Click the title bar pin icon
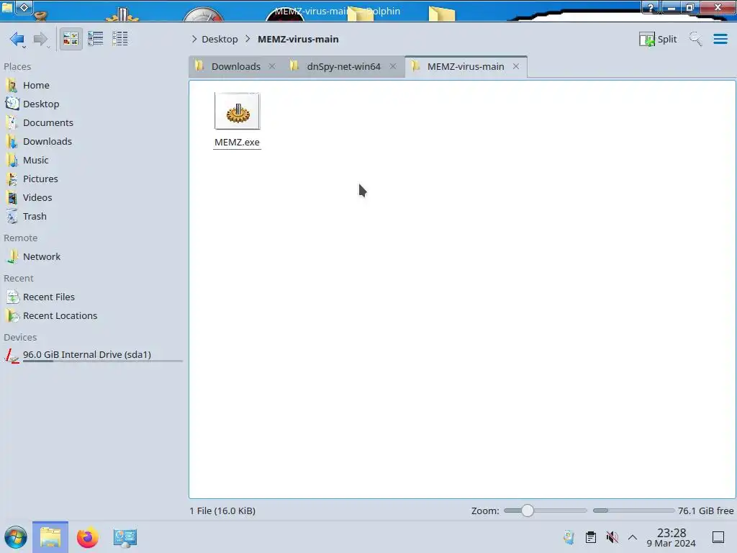Screen dimensions: 737x553 (24, 7)
